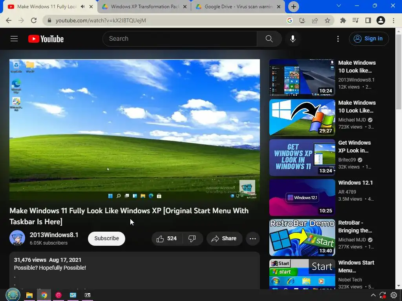
Task: Click the page vertical scrollbar thumb
Action: [x=398, y=72]
